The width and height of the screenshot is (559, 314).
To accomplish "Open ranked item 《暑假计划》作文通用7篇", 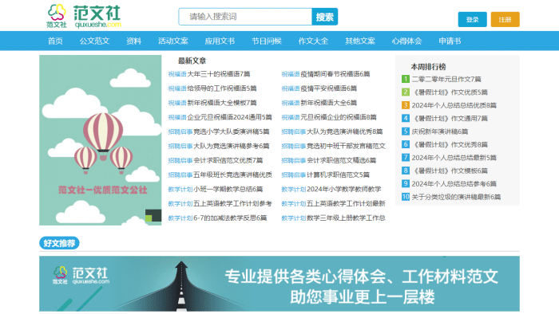I will [450, 119].
